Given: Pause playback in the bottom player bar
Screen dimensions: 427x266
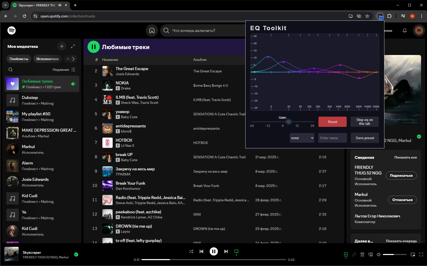Looking at the screenshot, I should click(214, 251).
